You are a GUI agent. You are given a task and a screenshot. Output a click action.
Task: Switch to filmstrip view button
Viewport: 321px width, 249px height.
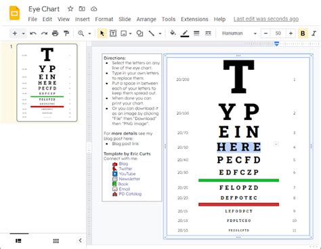pyautogui.click(x=18, y=241)
